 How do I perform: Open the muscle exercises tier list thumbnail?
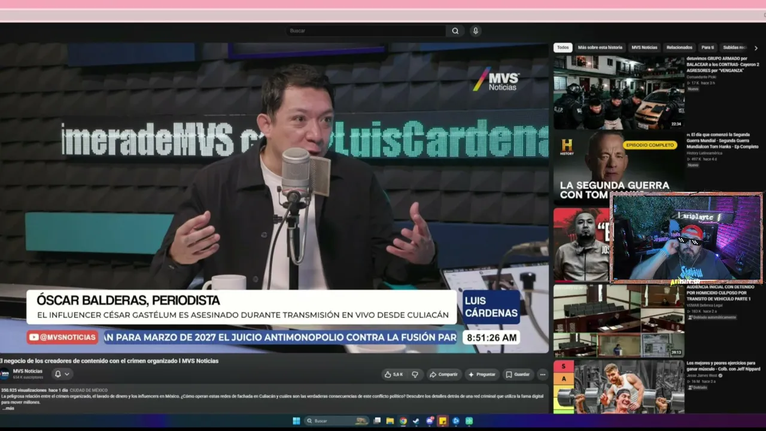[x=619, y=387]
